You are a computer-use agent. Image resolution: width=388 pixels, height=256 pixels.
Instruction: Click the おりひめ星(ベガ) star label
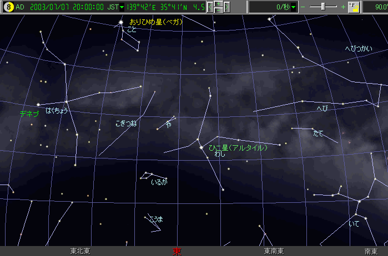(x=156, y=22)
